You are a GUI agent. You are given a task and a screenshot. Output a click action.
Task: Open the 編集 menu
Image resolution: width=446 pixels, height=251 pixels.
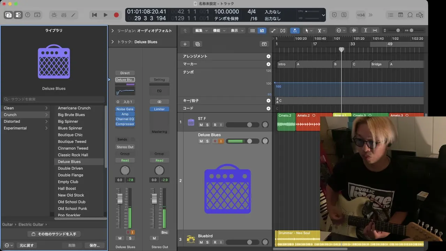(201, 31)
